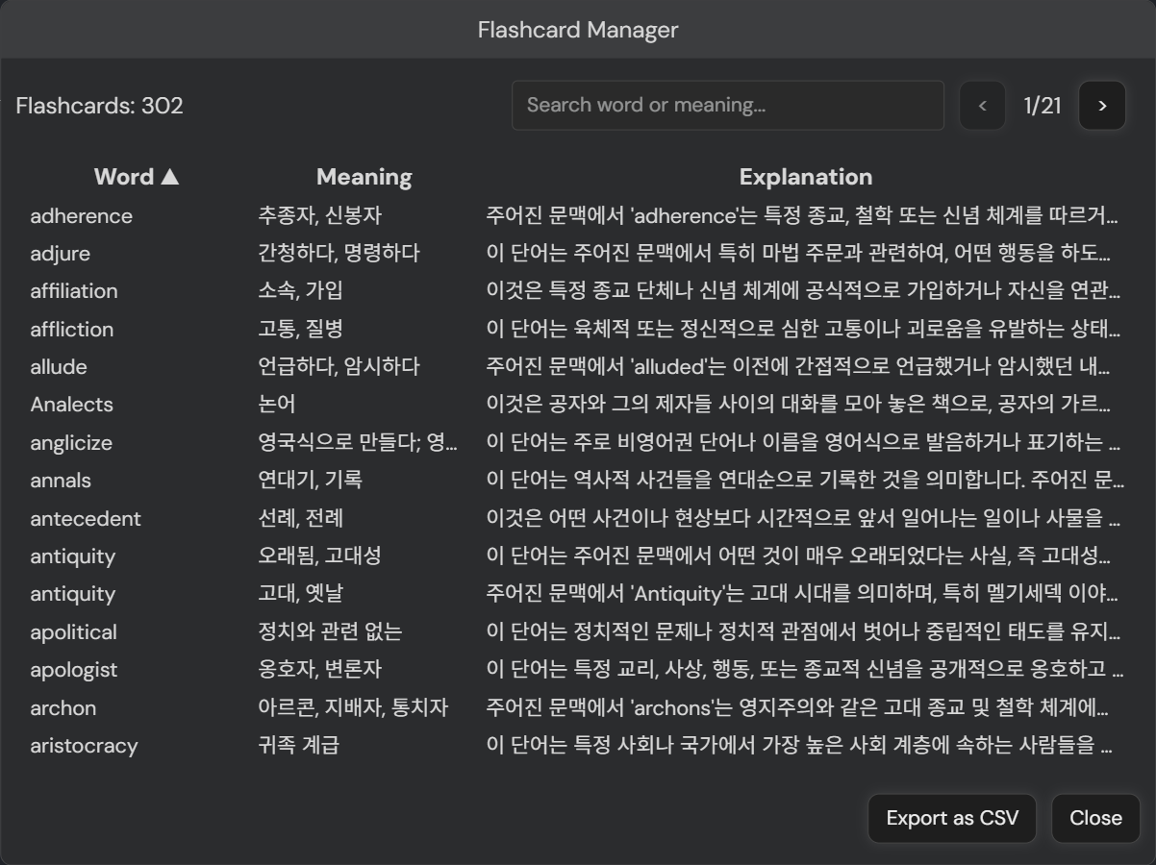Image resolution: width=1156 pixels, height=865 pixels.
Task: Close the Flashcard Manager dialog
Action: (1095, 818)
